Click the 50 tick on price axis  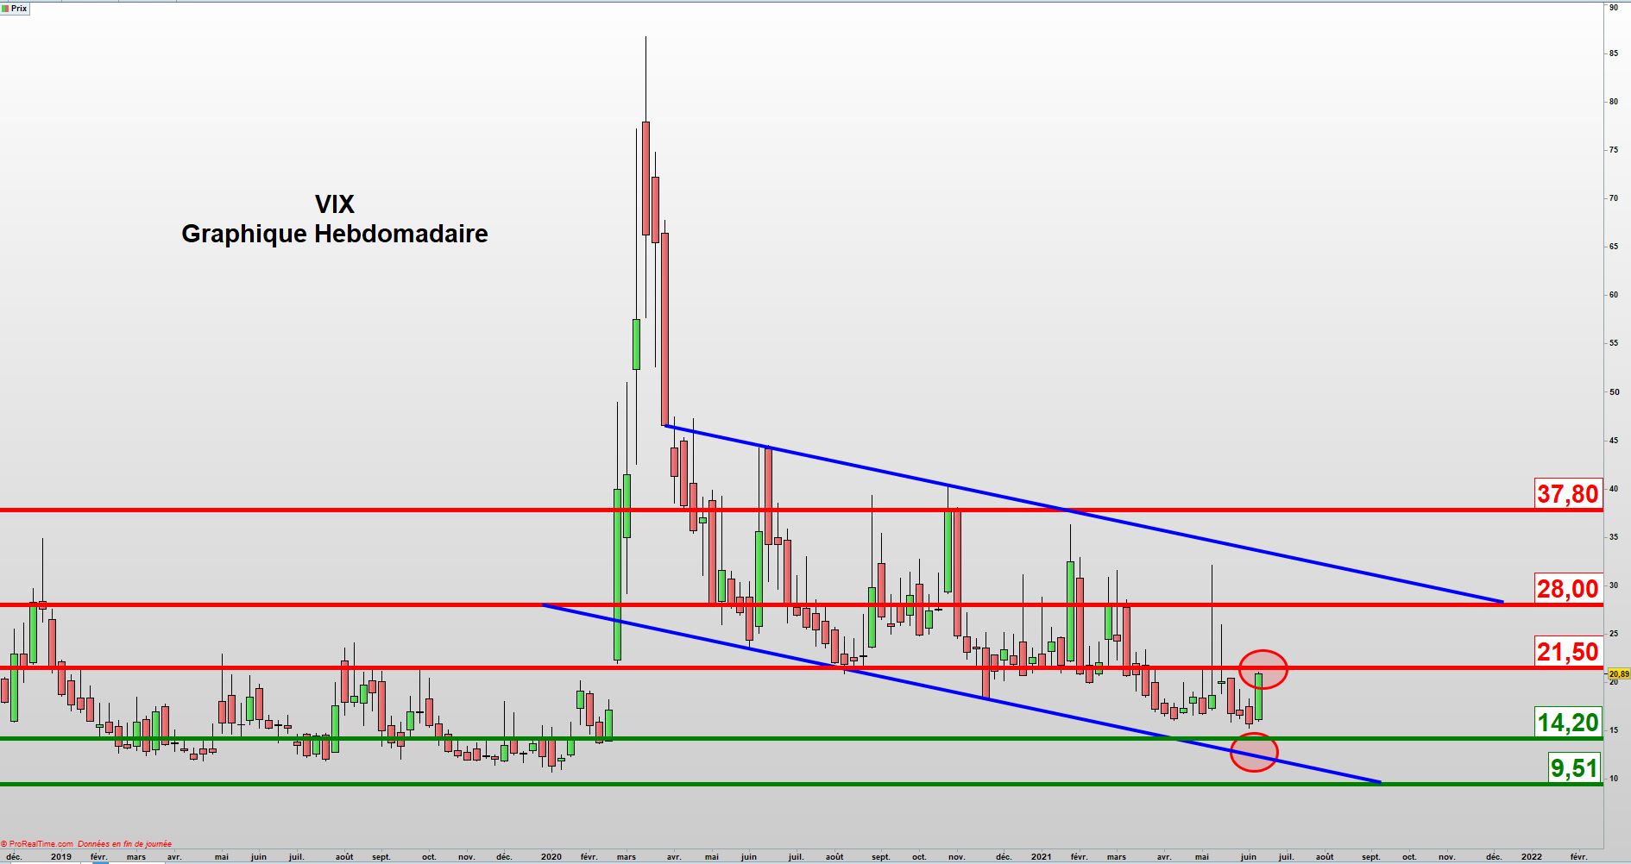(1613, 392)
